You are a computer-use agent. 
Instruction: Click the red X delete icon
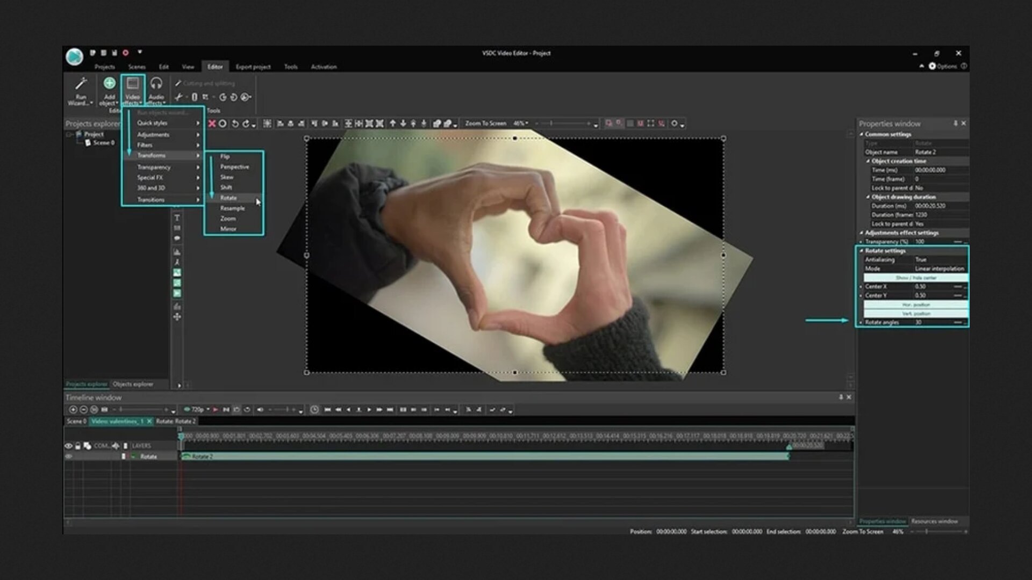[212, 124]
